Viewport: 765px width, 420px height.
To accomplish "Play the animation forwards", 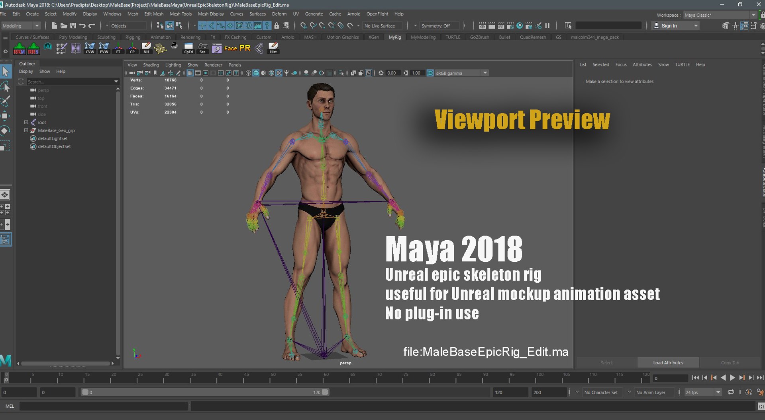I will (x=732, y=378).
